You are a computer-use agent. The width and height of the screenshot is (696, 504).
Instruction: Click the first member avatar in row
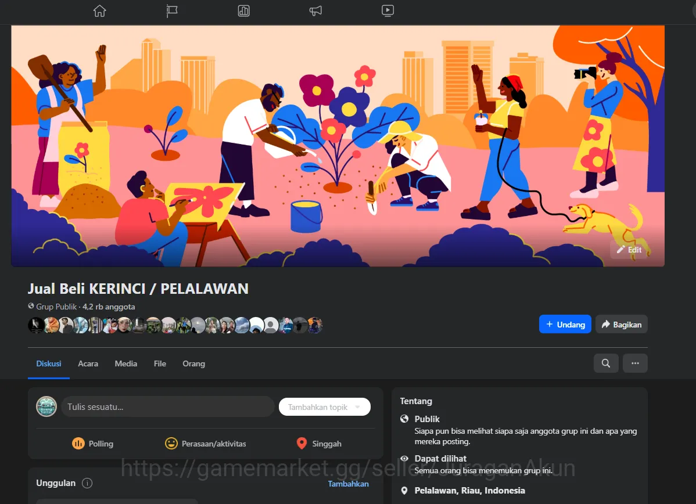pyautogui.click(x=36, y=325)
